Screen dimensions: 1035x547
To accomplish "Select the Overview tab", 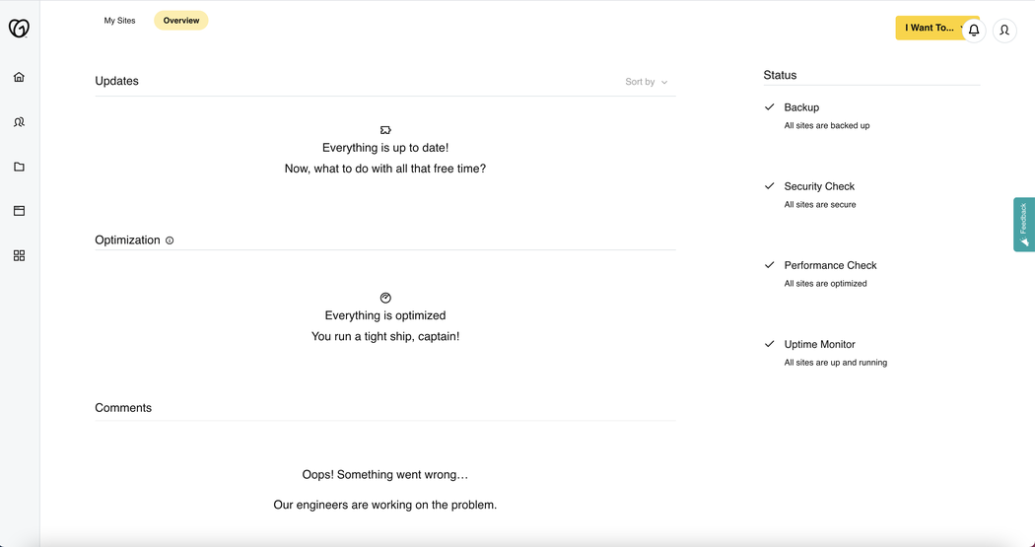I will click(181, 21).
